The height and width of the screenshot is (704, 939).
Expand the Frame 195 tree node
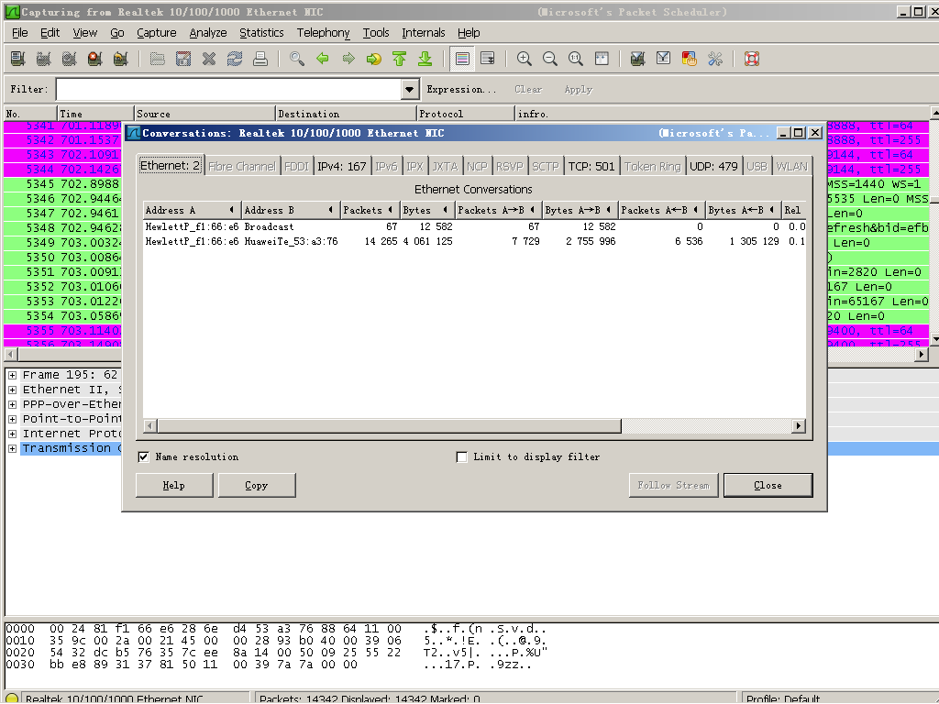pos(12,375)
